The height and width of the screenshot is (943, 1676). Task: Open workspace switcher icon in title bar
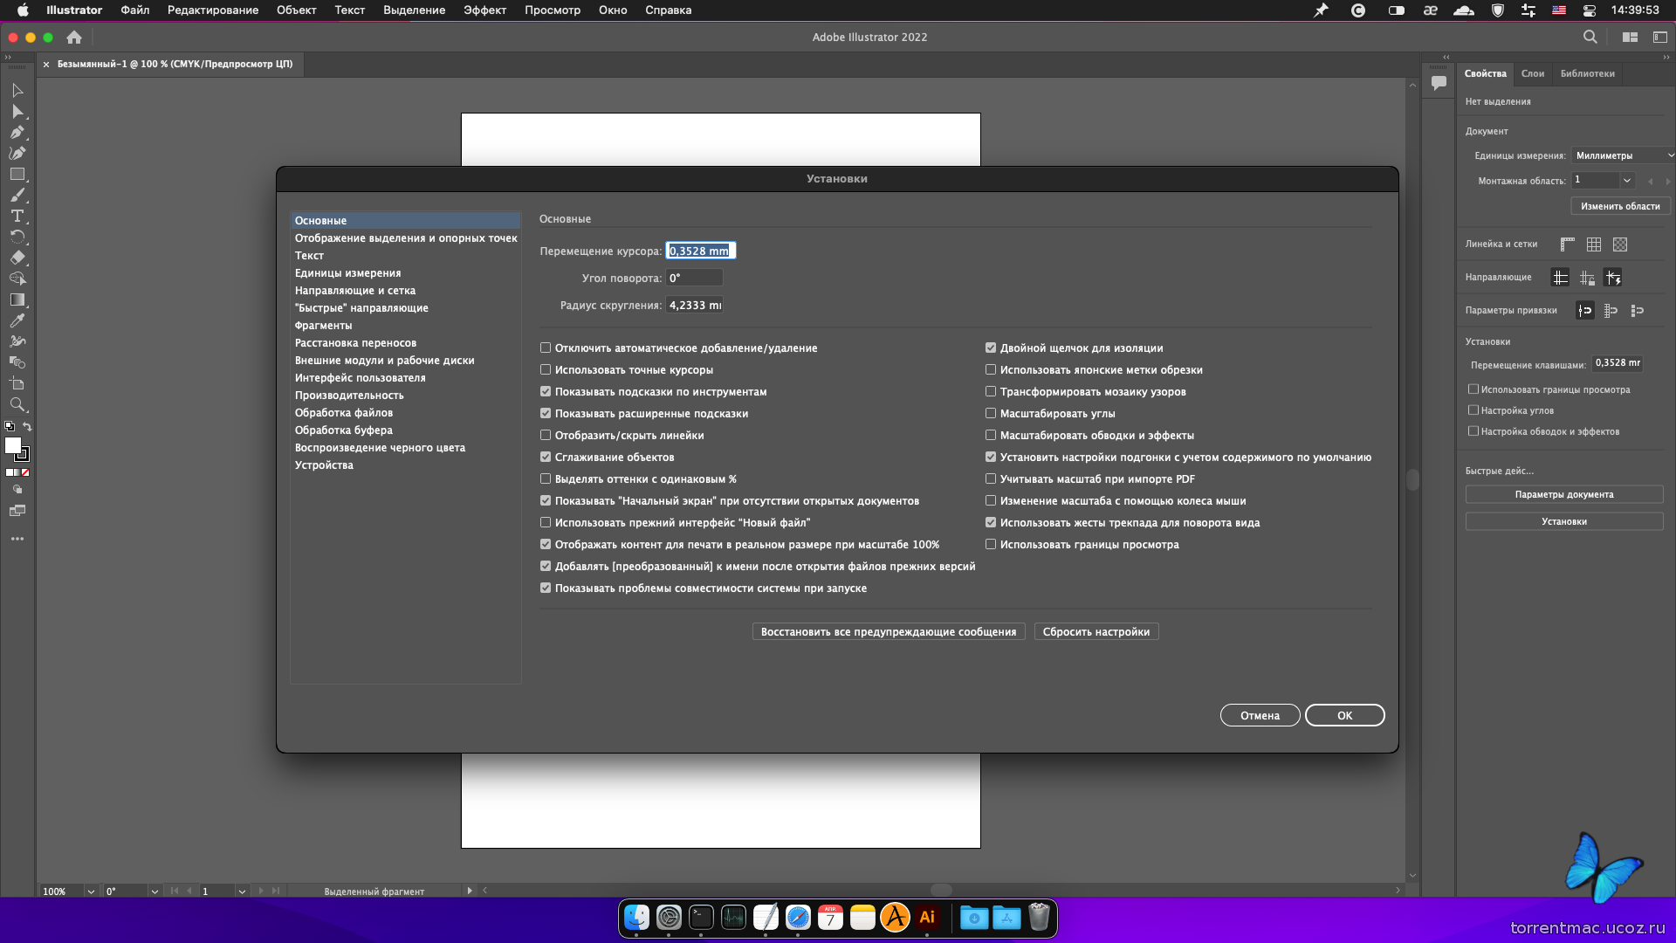click(x=1630, y=37)
